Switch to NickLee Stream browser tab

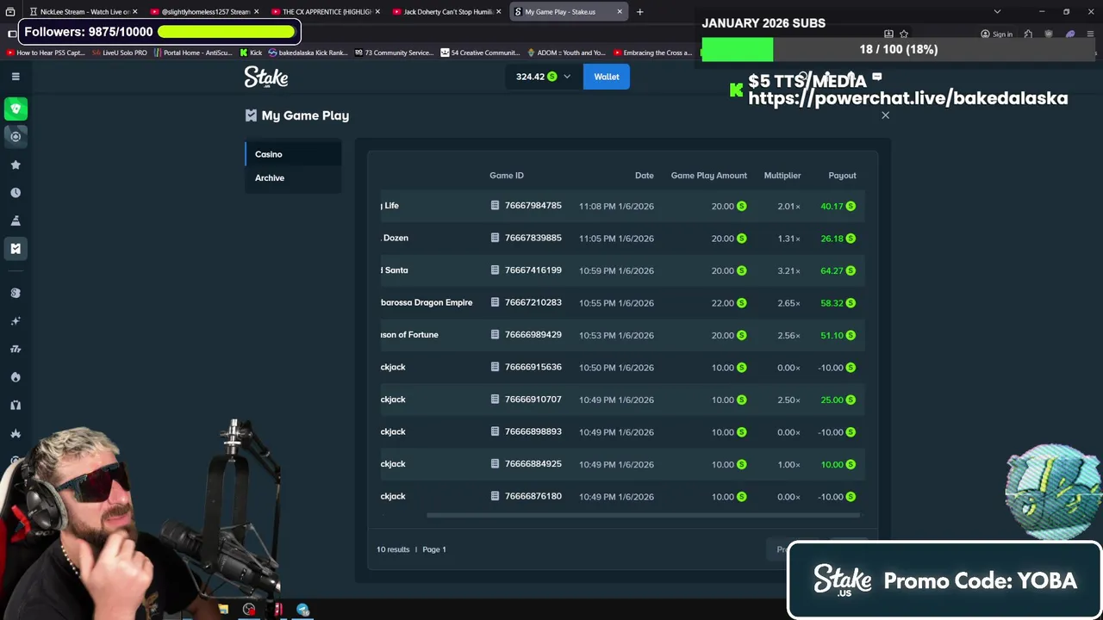pos(84,12)
